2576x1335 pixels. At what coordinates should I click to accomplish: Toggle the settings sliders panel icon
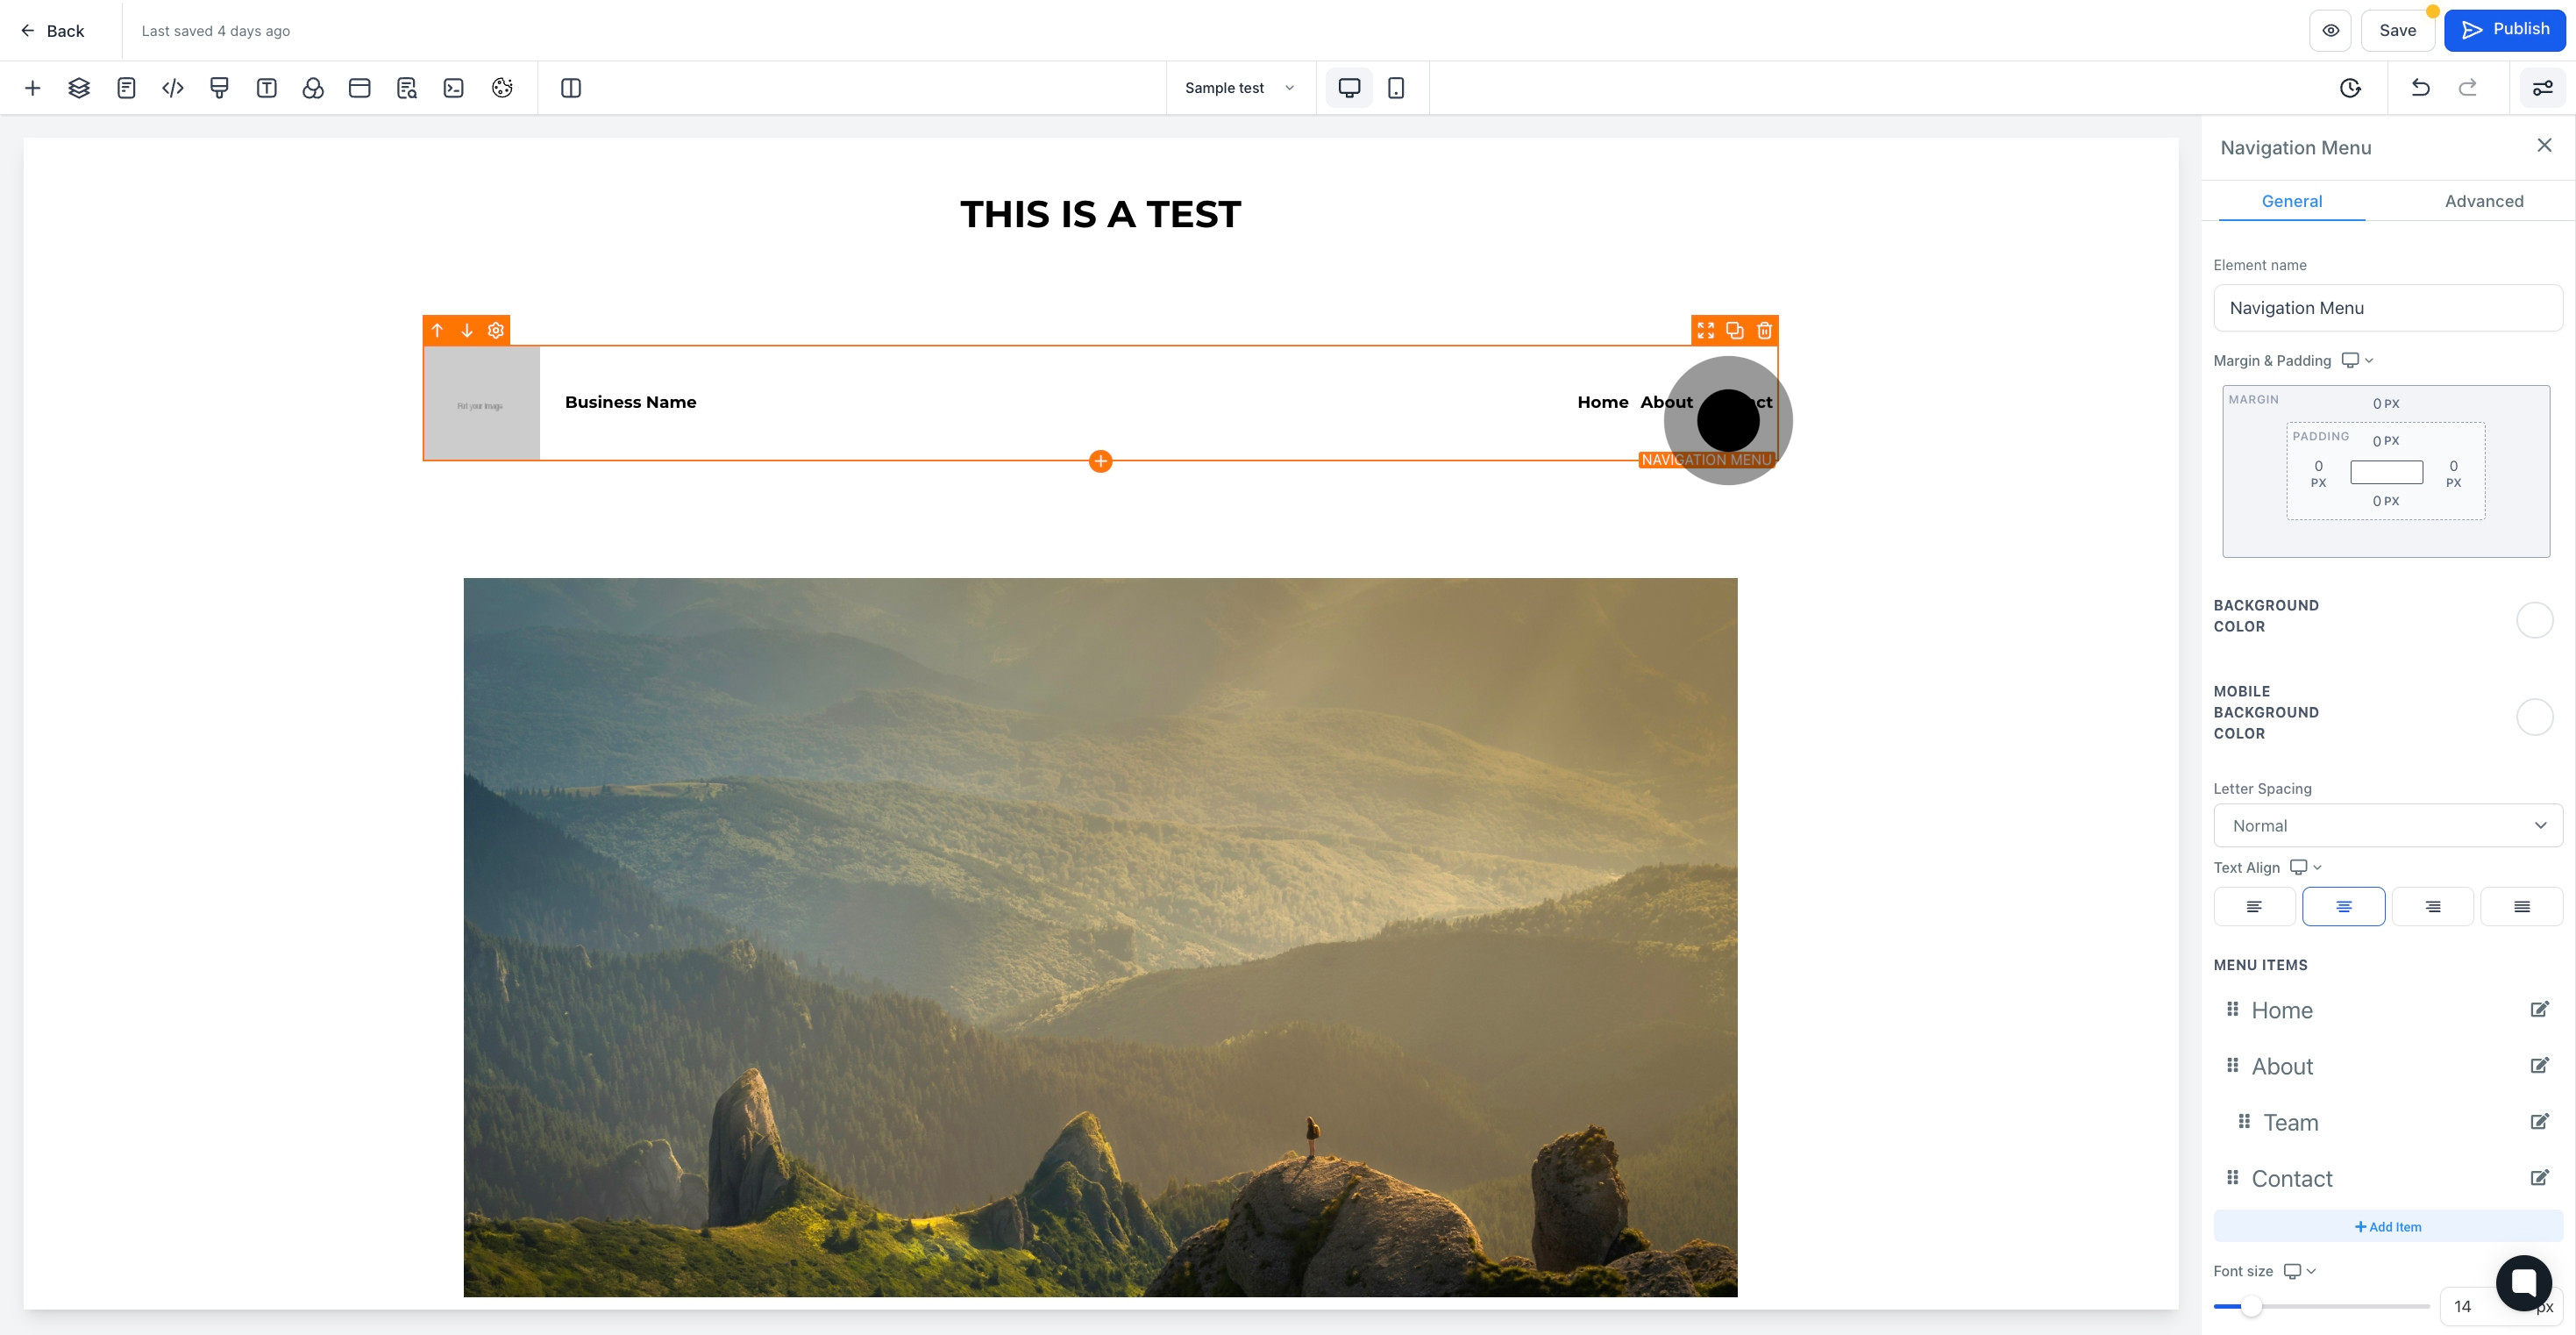(x=2542, y=88)
